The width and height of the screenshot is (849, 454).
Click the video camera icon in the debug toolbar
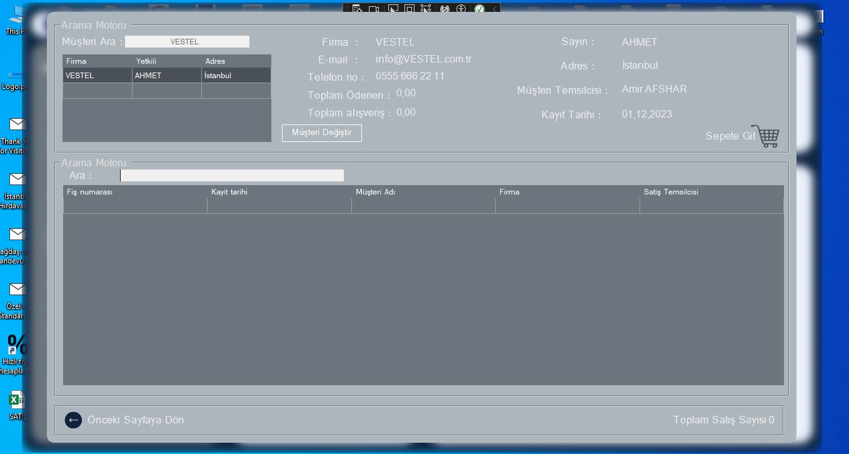[374, 9]
